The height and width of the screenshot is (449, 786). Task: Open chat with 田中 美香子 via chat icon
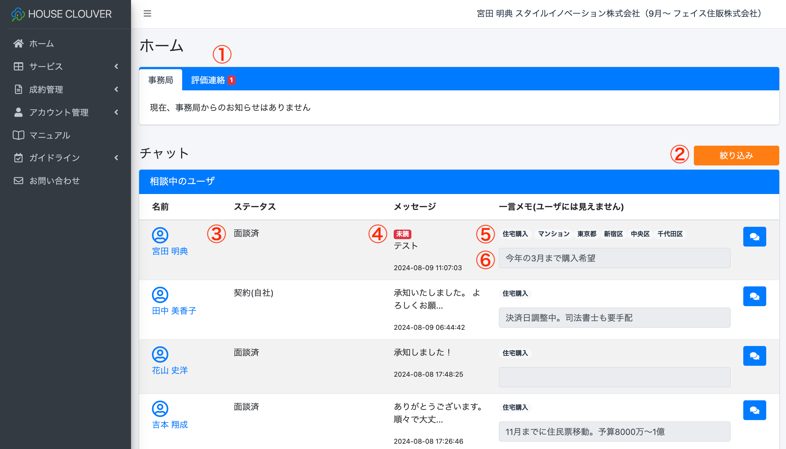pos(754,296)
